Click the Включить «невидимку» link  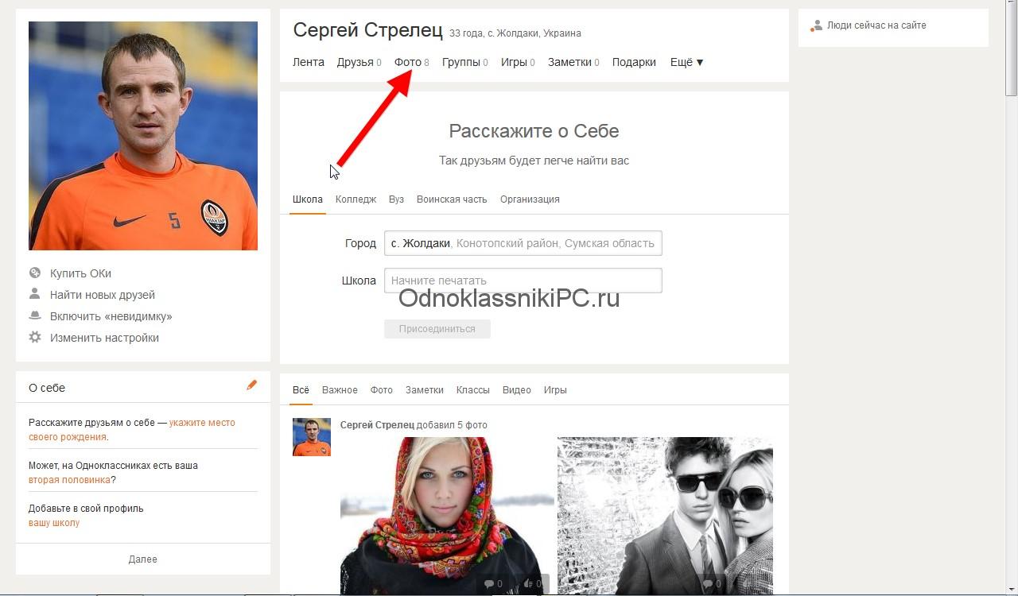pyautogui.click(x=111, y=316)
